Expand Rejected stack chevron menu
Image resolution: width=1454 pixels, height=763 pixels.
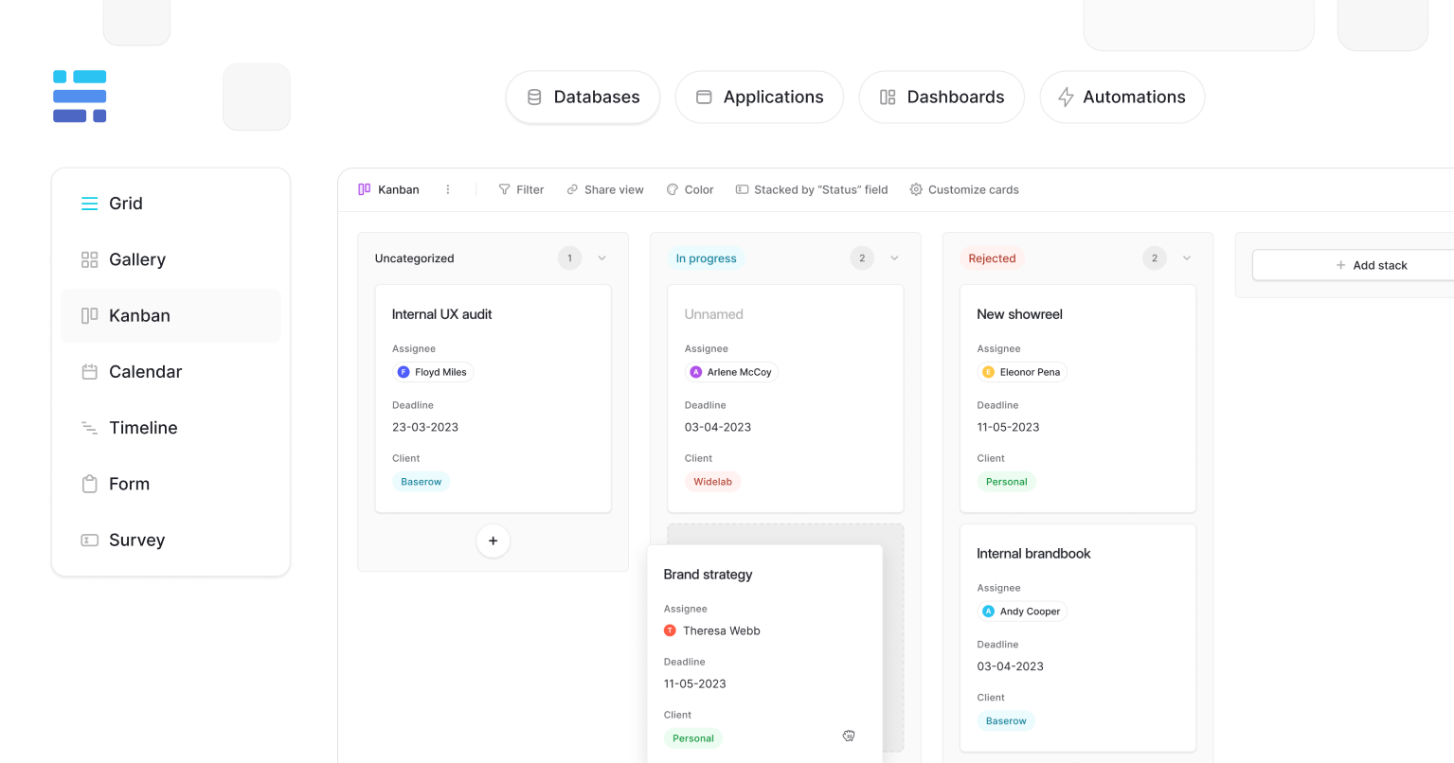(x=1187, y=258)
